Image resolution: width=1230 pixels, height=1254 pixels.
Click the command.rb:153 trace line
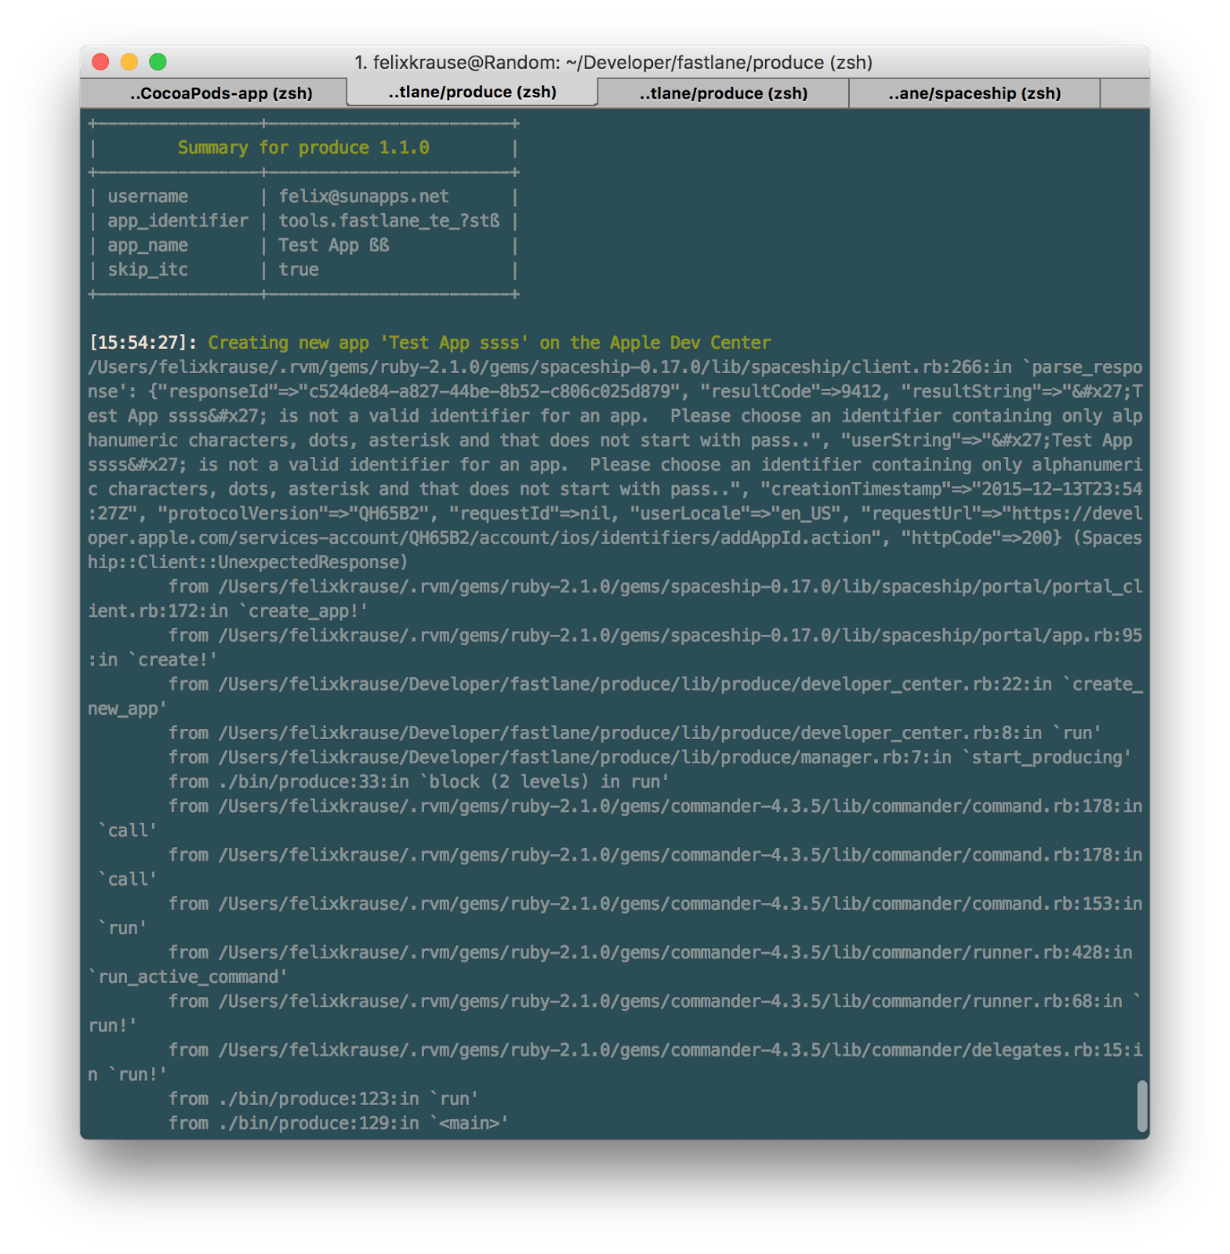(x=615, y=915)
